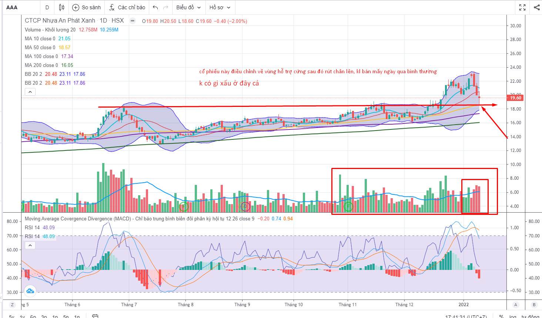
Task: Click the Tháng 10 time axis label
Action: click(294, 305)
